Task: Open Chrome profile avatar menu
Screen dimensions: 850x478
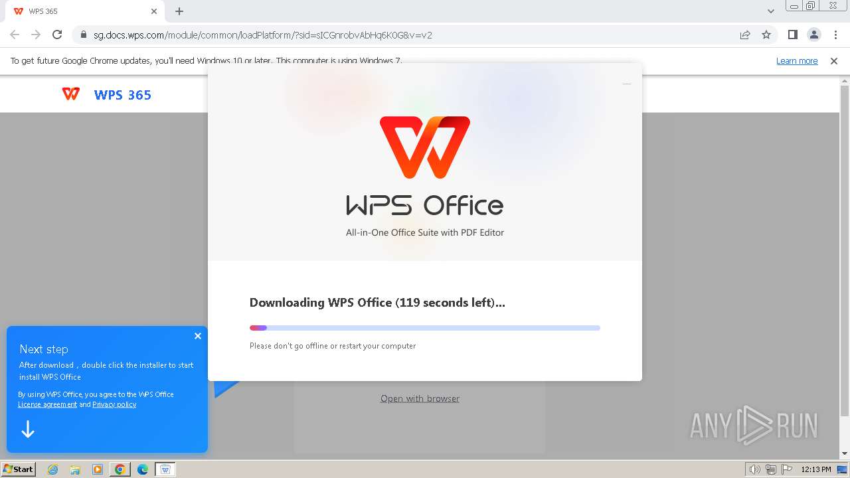Action: tap(813, 35)
